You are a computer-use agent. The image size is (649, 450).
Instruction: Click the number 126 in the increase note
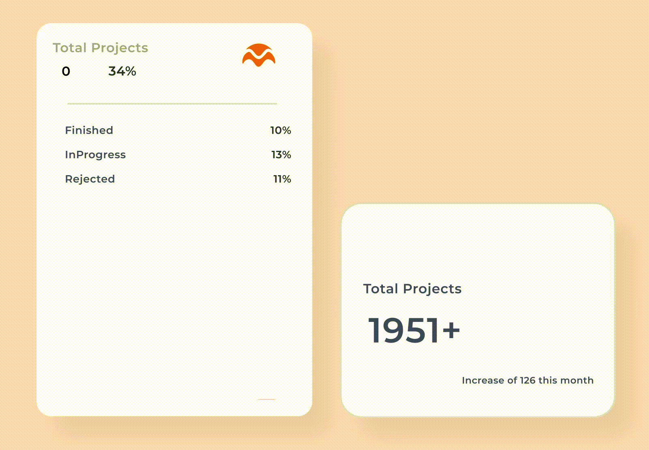tap(527, 380)
